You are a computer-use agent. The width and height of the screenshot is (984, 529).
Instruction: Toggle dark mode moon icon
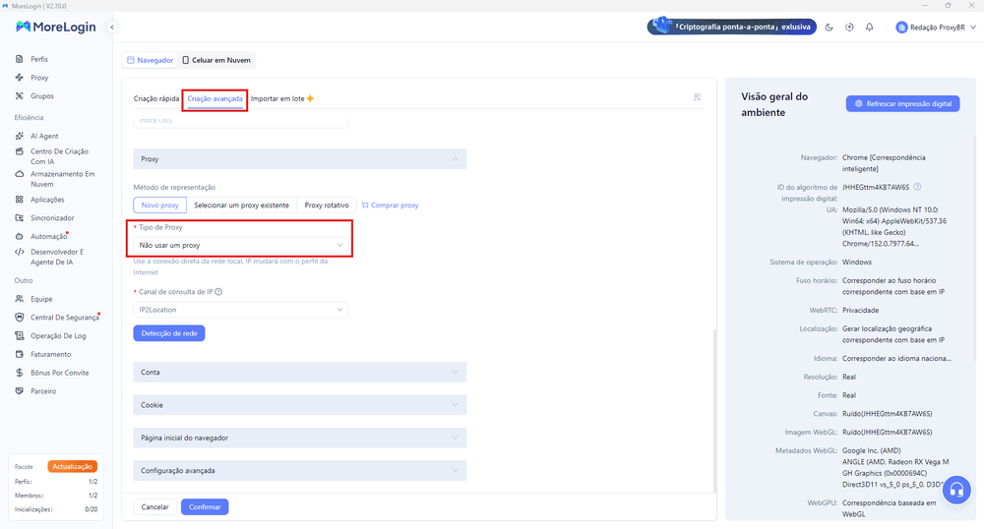point(829,27)
